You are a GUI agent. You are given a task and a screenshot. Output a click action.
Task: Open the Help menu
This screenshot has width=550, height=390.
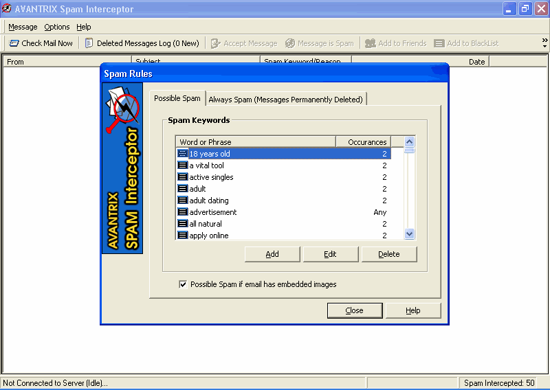83,27
